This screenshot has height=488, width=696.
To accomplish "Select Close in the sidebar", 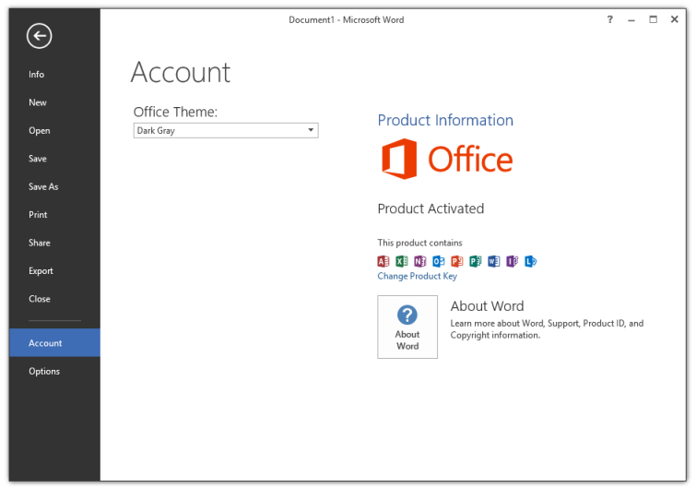I will click(x=54, y=299).
